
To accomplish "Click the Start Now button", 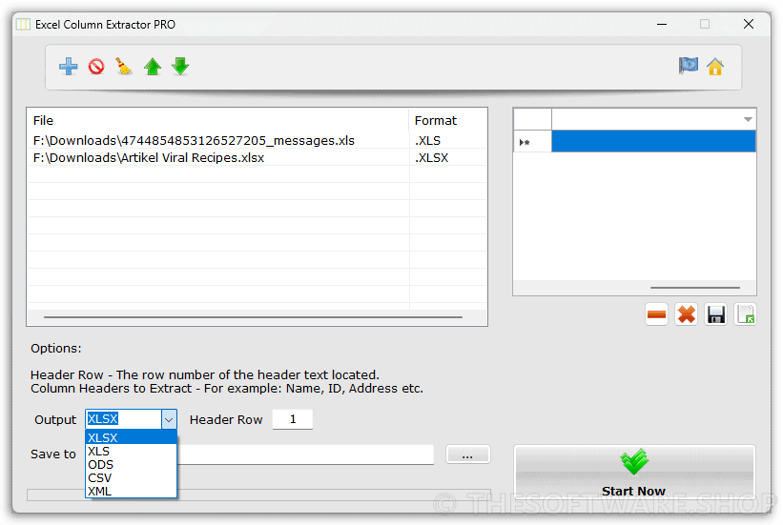I will click(x=634, y=472).
